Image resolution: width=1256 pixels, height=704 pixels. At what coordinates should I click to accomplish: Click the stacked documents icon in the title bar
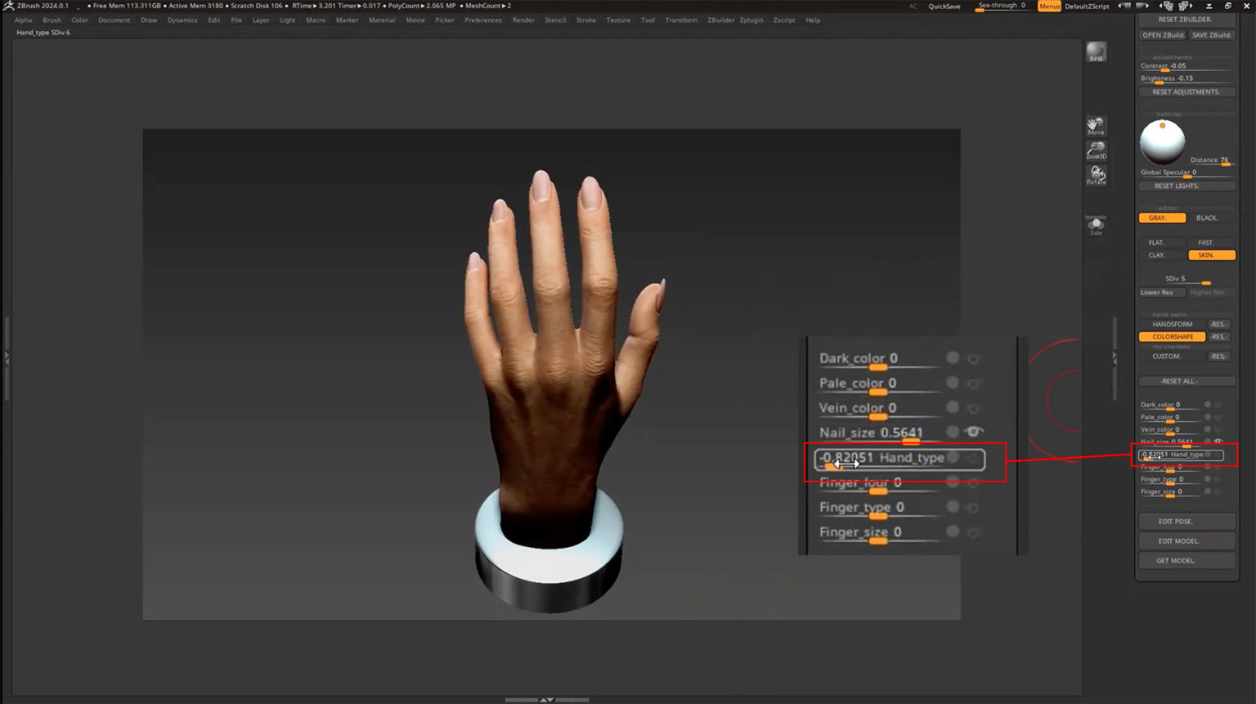pos(1169,6)
